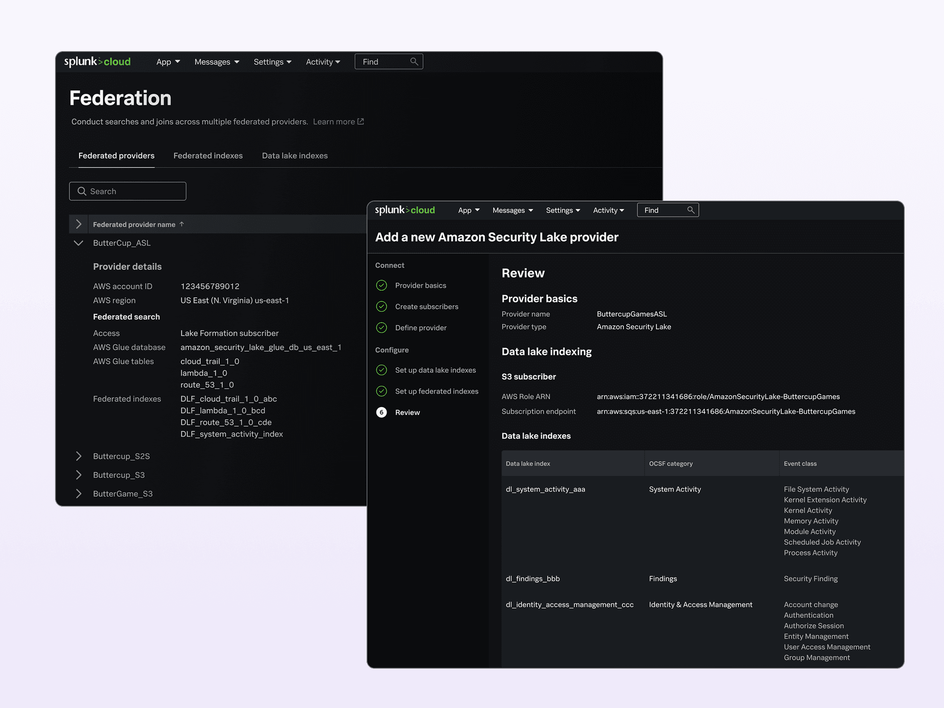The height and width of the screenshot is (708, 944).
Task: Click the magnifier icon in wizard Find box
Action: coord(691,210)
